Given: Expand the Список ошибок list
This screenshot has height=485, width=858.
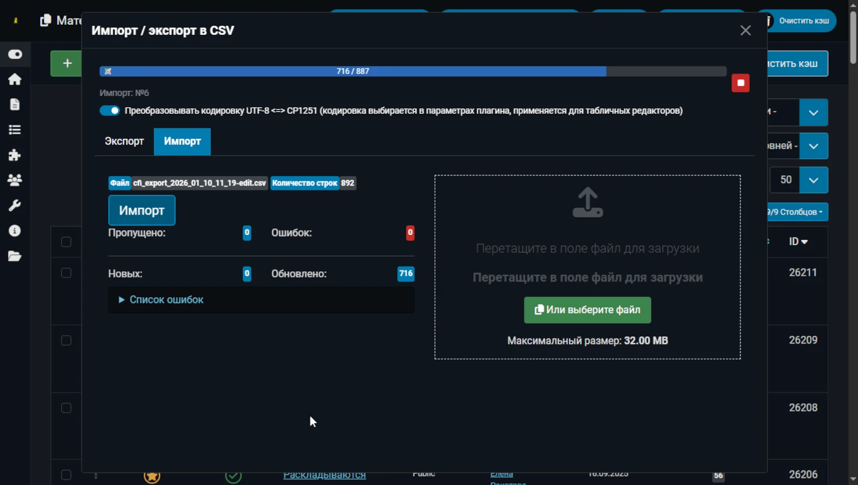Looking at the screenshot, I should tap(166, 300).
